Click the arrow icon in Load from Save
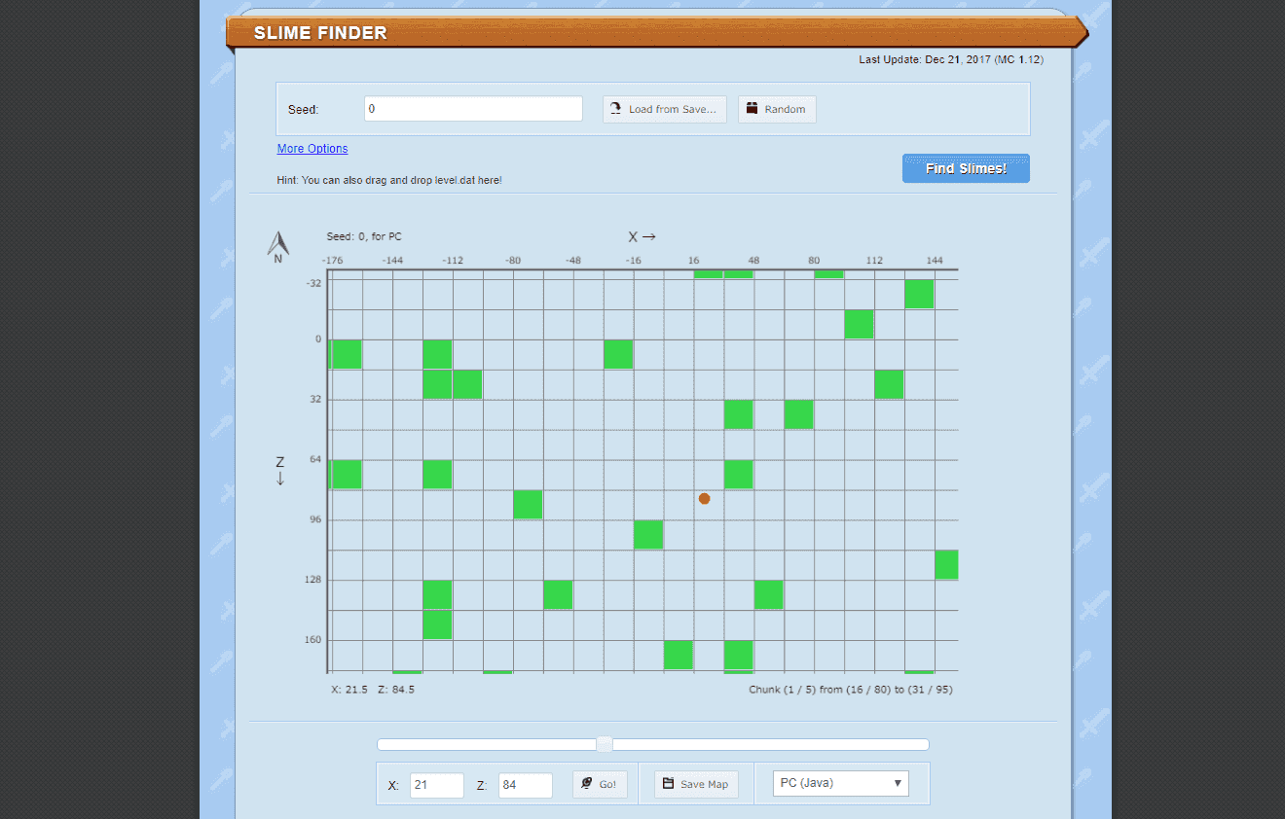 click(616, 109)
